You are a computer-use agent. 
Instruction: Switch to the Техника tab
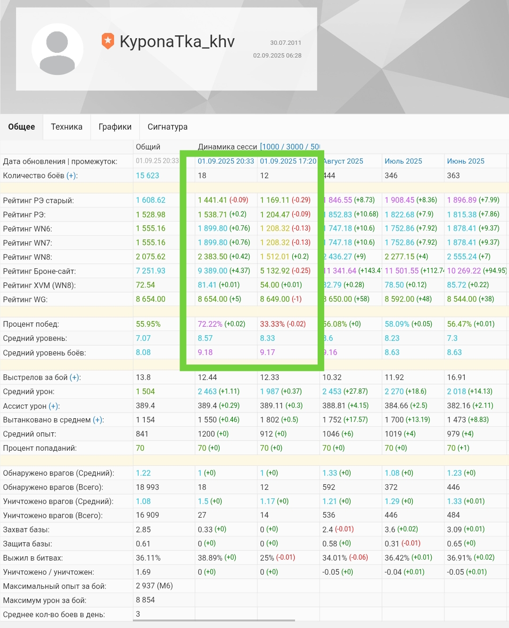[66, 127]
